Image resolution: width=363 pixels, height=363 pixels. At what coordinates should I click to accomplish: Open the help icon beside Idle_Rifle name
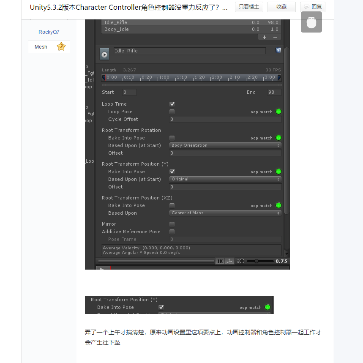tap(278, 50)
